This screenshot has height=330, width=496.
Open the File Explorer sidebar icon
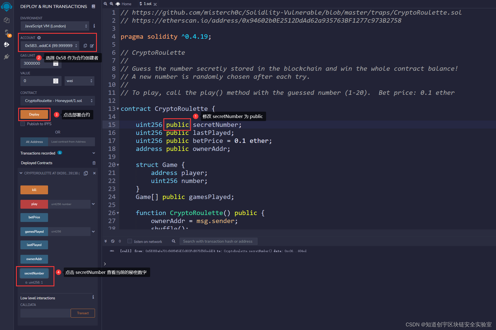(7, 20)
